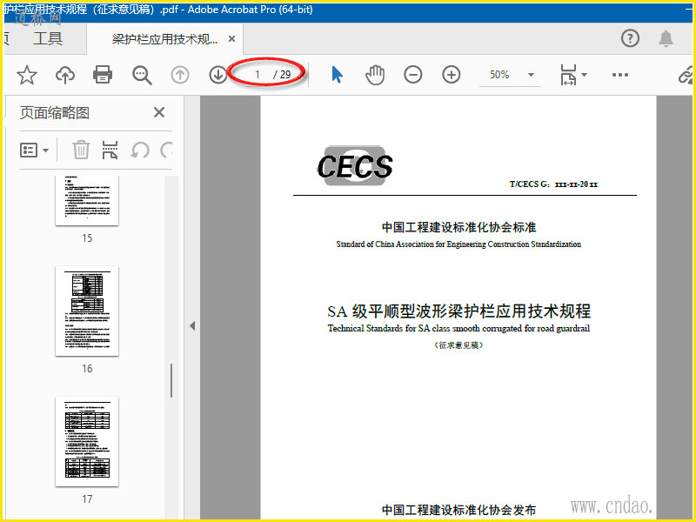Zoom out with the minus button
The height and width of the screenshot is (522, 696).
pos(412,75)
